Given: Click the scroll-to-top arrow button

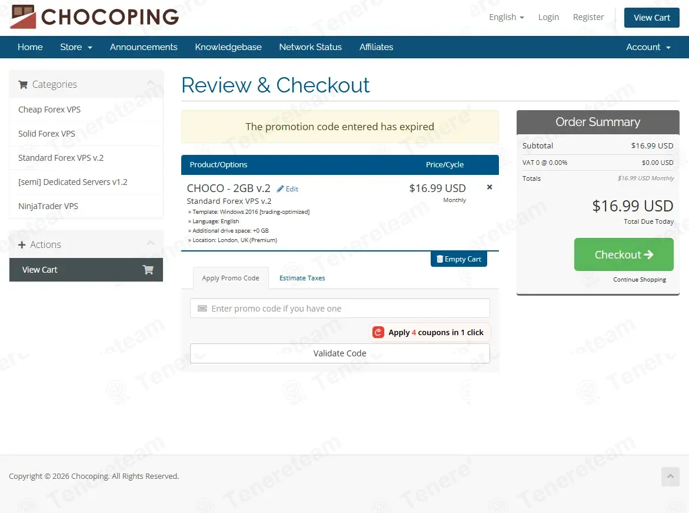Looking at the screenshot, I should (x=670, y=476).
